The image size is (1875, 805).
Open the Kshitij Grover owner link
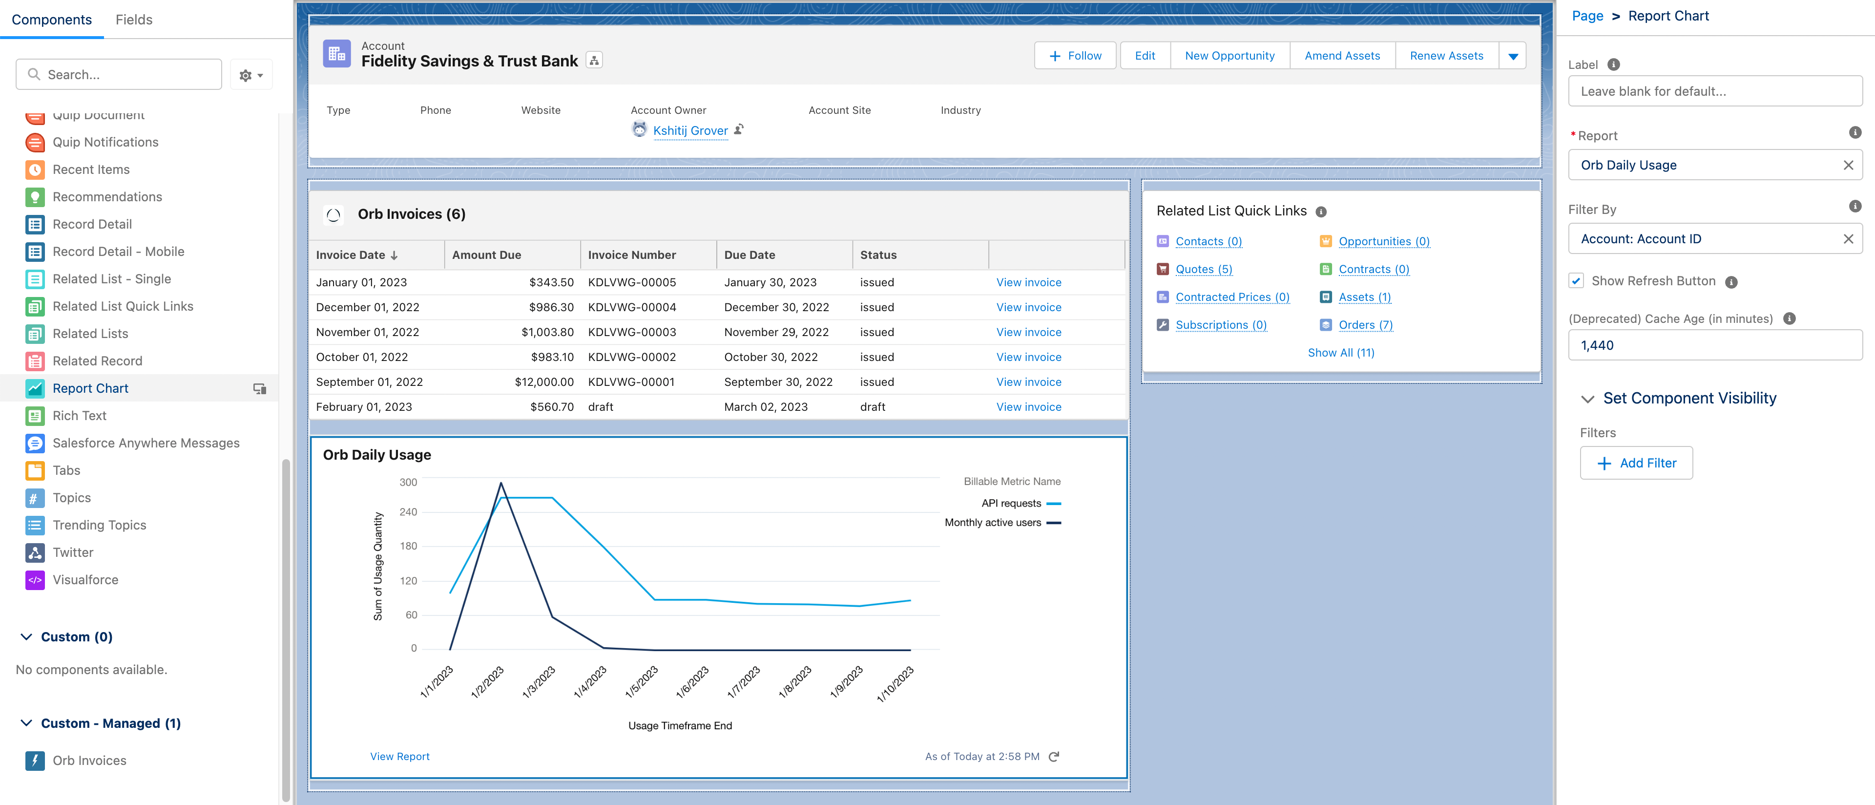tap(690, 130)
